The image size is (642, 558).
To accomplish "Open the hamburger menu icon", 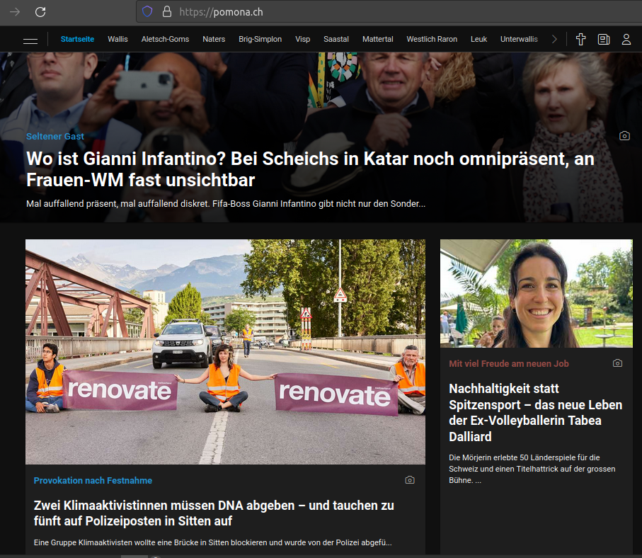I will click(x=30, y=40).
